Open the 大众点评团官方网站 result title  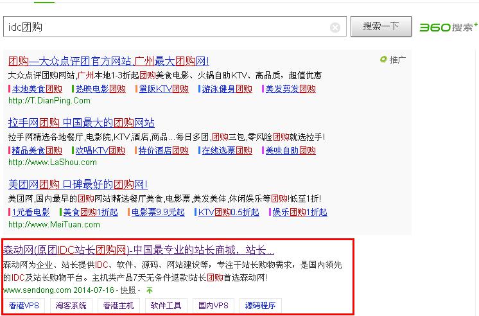109,61
